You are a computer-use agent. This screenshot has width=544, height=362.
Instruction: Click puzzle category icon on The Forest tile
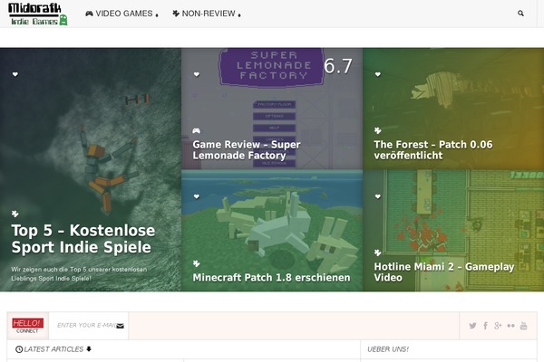point(378,130)
